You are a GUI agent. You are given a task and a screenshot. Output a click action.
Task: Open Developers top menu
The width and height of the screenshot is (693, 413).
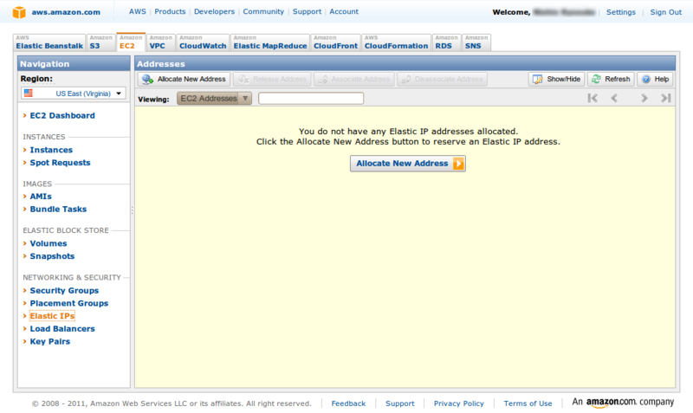coord(214,11)
